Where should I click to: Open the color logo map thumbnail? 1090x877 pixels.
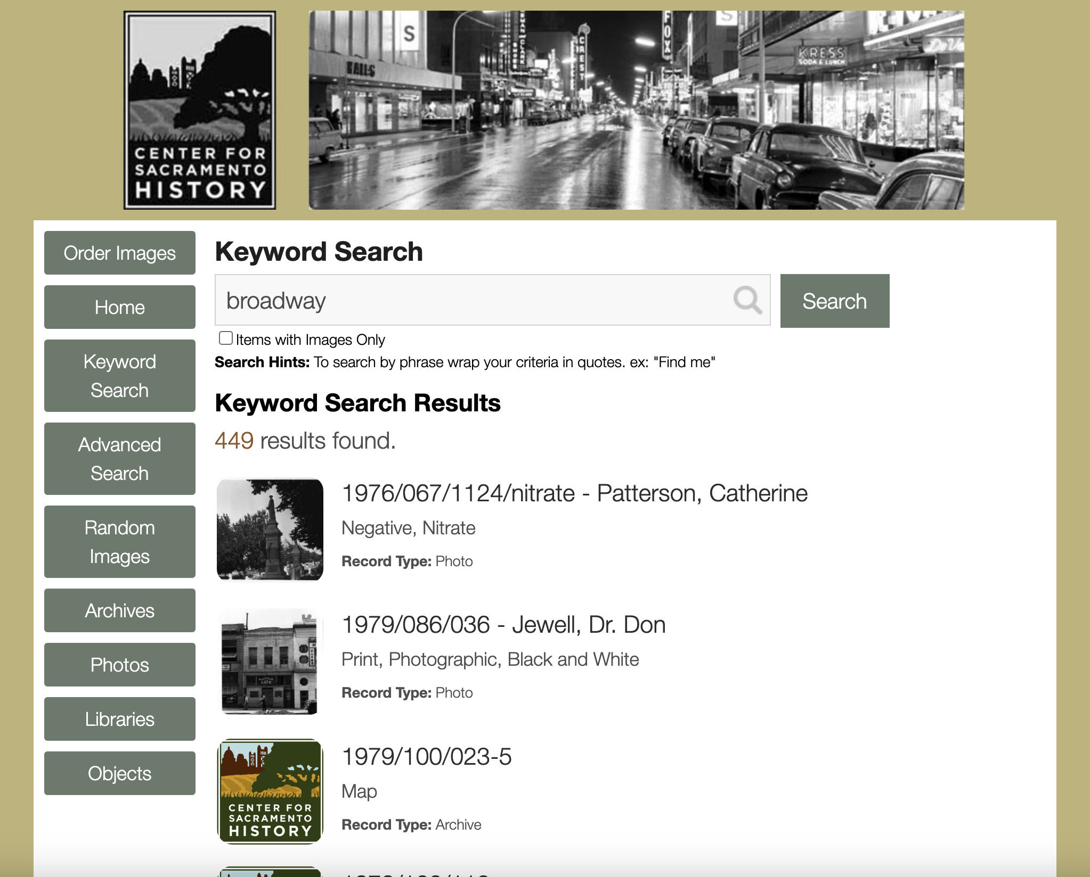pyautogui.click(x=270, y=791)
